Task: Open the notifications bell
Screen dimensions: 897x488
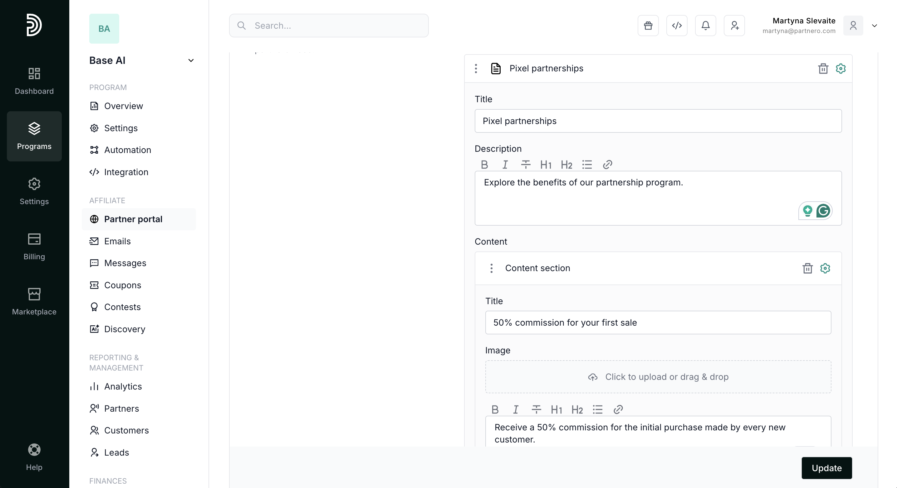Action: [x=705, y=26]
